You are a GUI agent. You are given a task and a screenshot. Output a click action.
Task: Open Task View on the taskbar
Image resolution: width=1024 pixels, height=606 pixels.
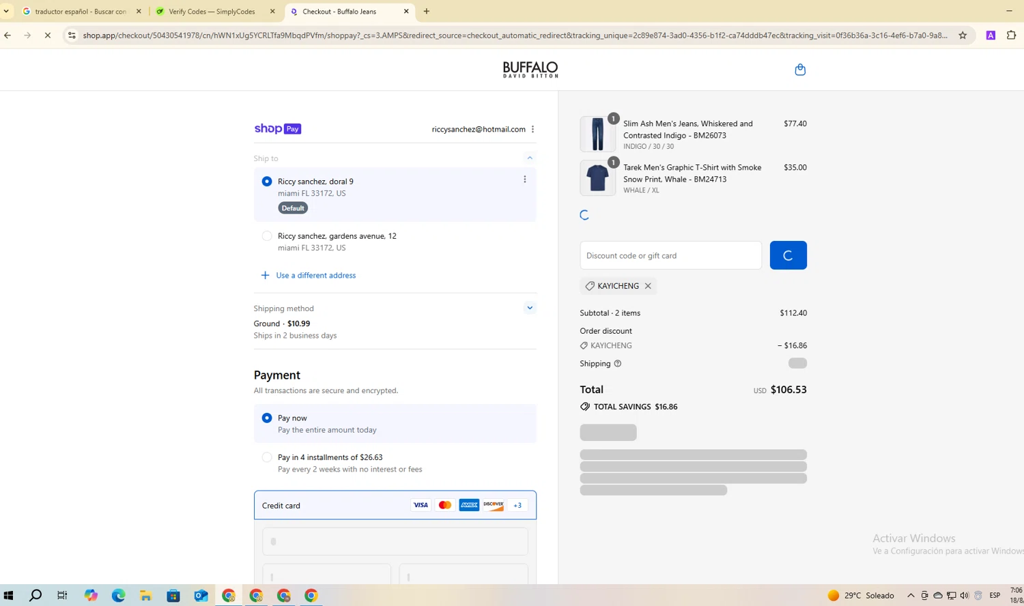(62, 596)
